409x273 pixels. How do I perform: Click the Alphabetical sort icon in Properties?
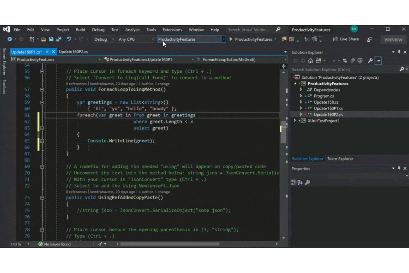[x=300, y=183]
